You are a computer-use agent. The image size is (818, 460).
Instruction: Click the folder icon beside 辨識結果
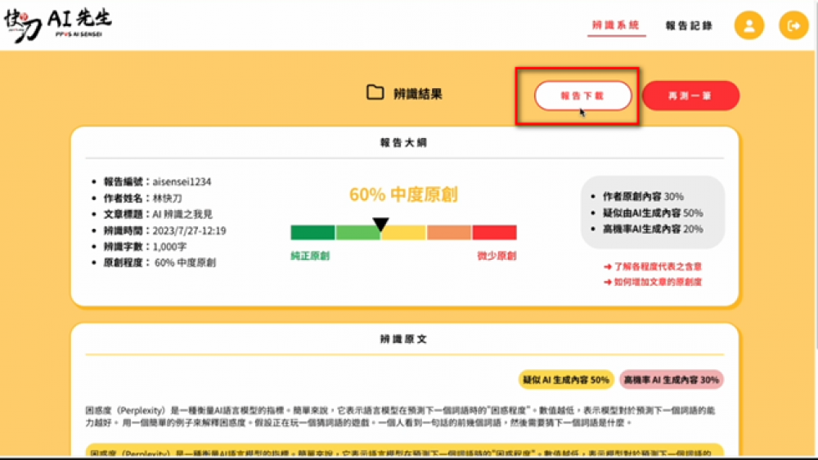click(x=375, y=92)
